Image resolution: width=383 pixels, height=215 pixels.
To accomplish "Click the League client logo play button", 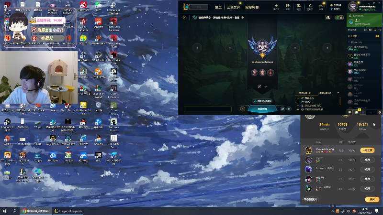I will 186,7.
